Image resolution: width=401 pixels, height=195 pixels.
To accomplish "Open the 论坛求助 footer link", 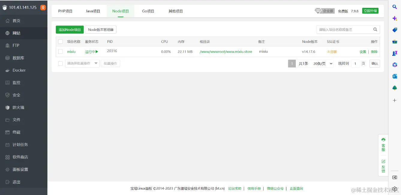I will (235, 188).
